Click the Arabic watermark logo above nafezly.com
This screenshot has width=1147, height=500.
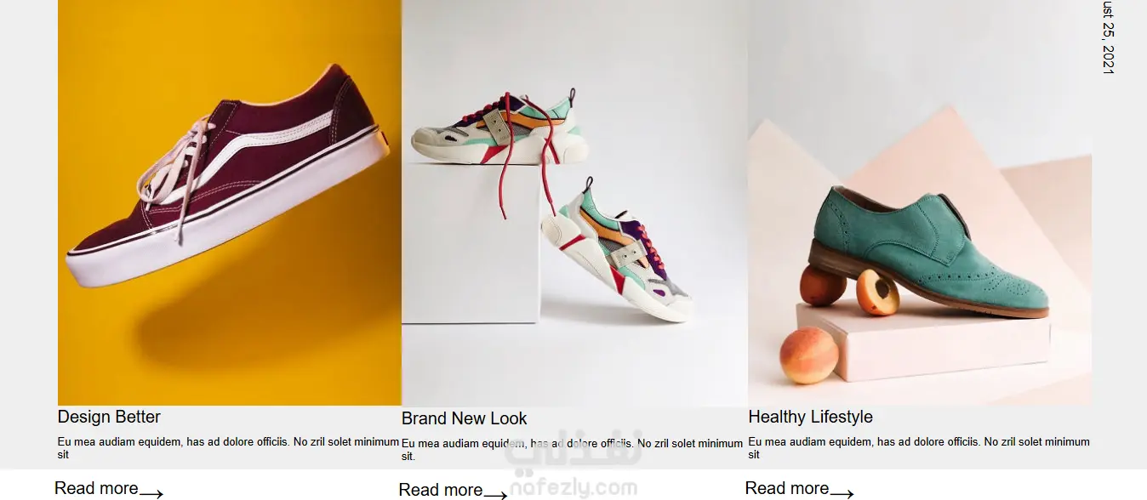[x=573, y=452]
